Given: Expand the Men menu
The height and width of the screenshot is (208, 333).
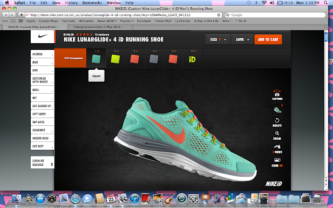Looking at the screenshot, I should 42,62.
